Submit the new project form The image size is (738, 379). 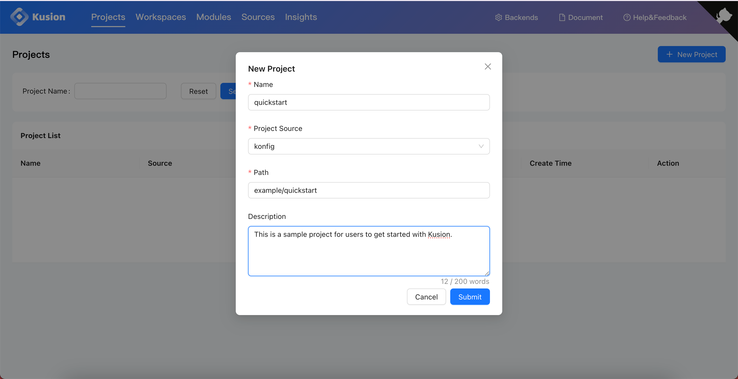click(469, 297)
